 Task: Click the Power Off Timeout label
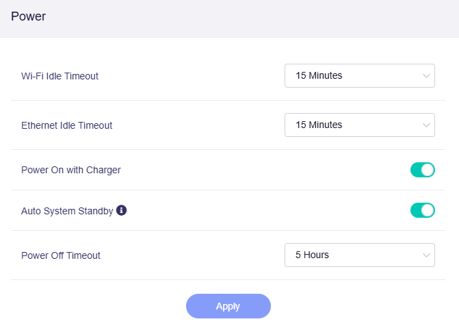pos(61,255)
